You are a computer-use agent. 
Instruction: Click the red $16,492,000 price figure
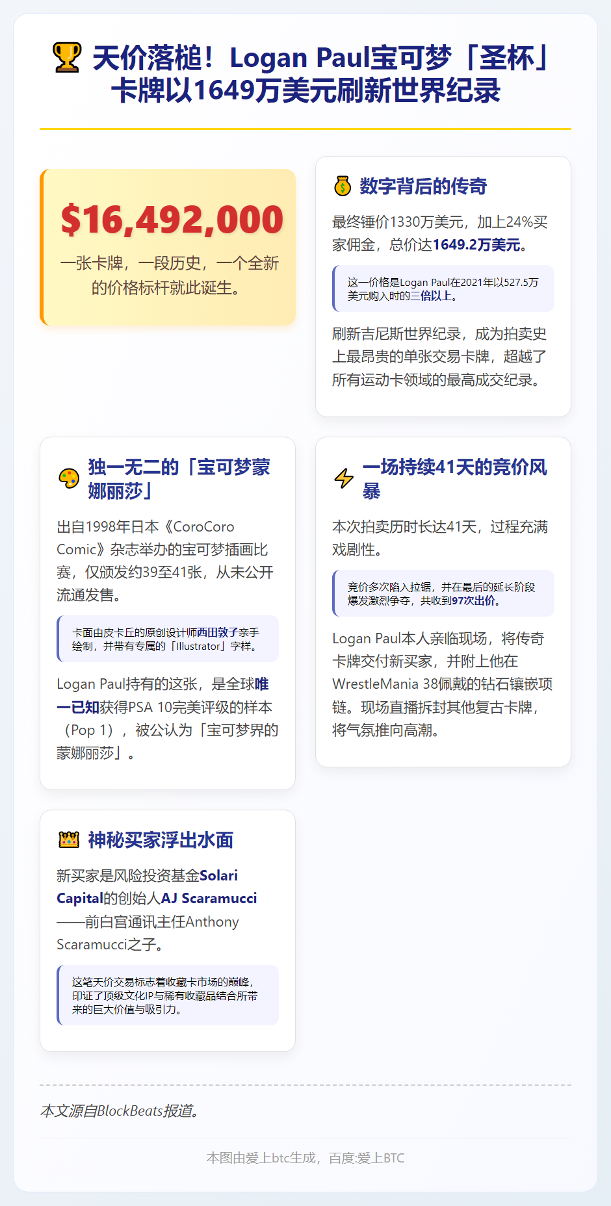(x=172, y=220)
